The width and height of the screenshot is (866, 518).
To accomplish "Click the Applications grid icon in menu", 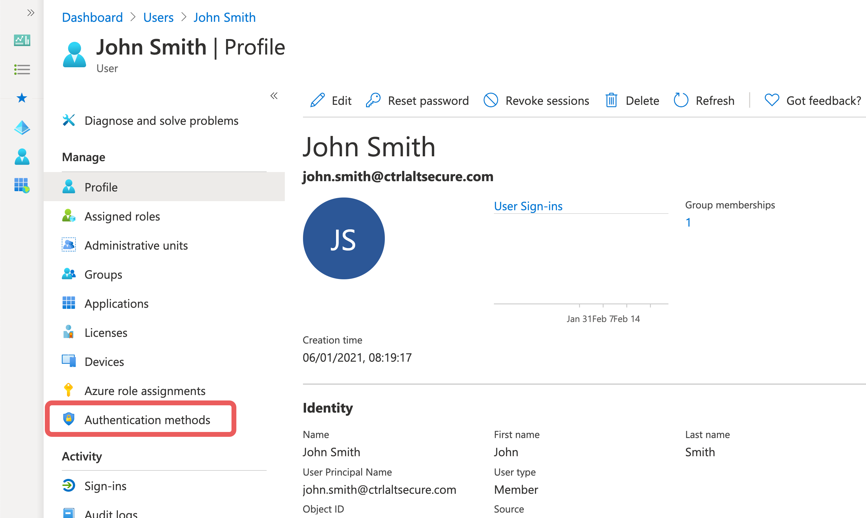I will (x=69, y=303).
